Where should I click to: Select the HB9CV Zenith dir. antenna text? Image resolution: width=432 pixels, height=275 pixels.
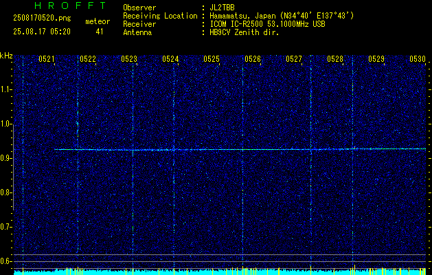245,32
